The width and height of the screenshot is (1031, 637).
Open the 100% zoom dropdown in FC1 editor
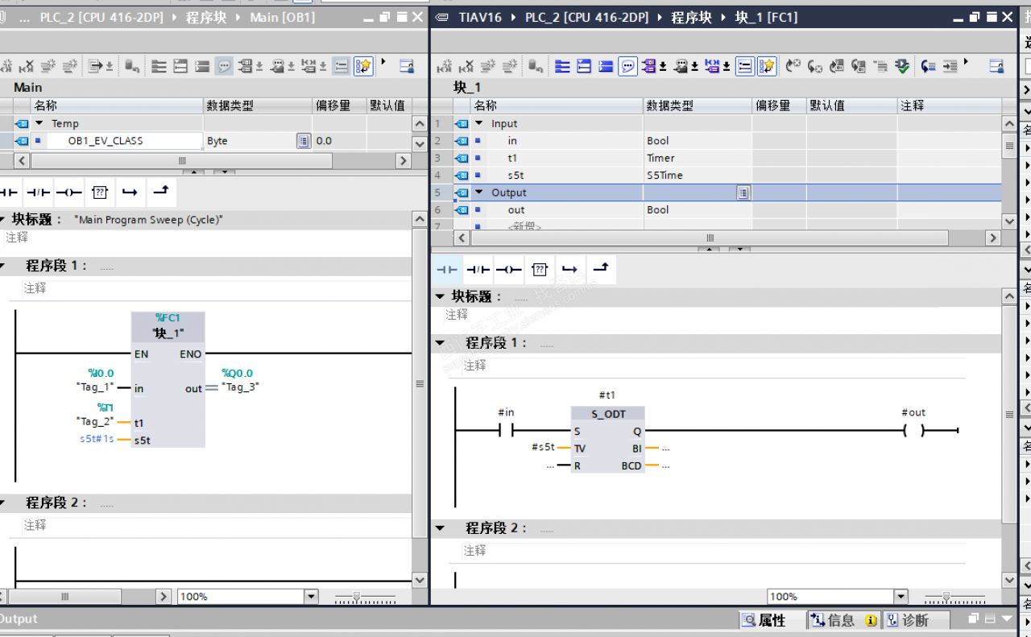[901, 596]
